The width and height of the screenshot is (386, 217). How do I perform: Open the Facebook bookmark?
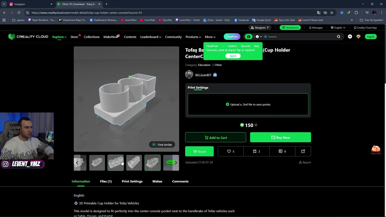(x=241, y=20)
